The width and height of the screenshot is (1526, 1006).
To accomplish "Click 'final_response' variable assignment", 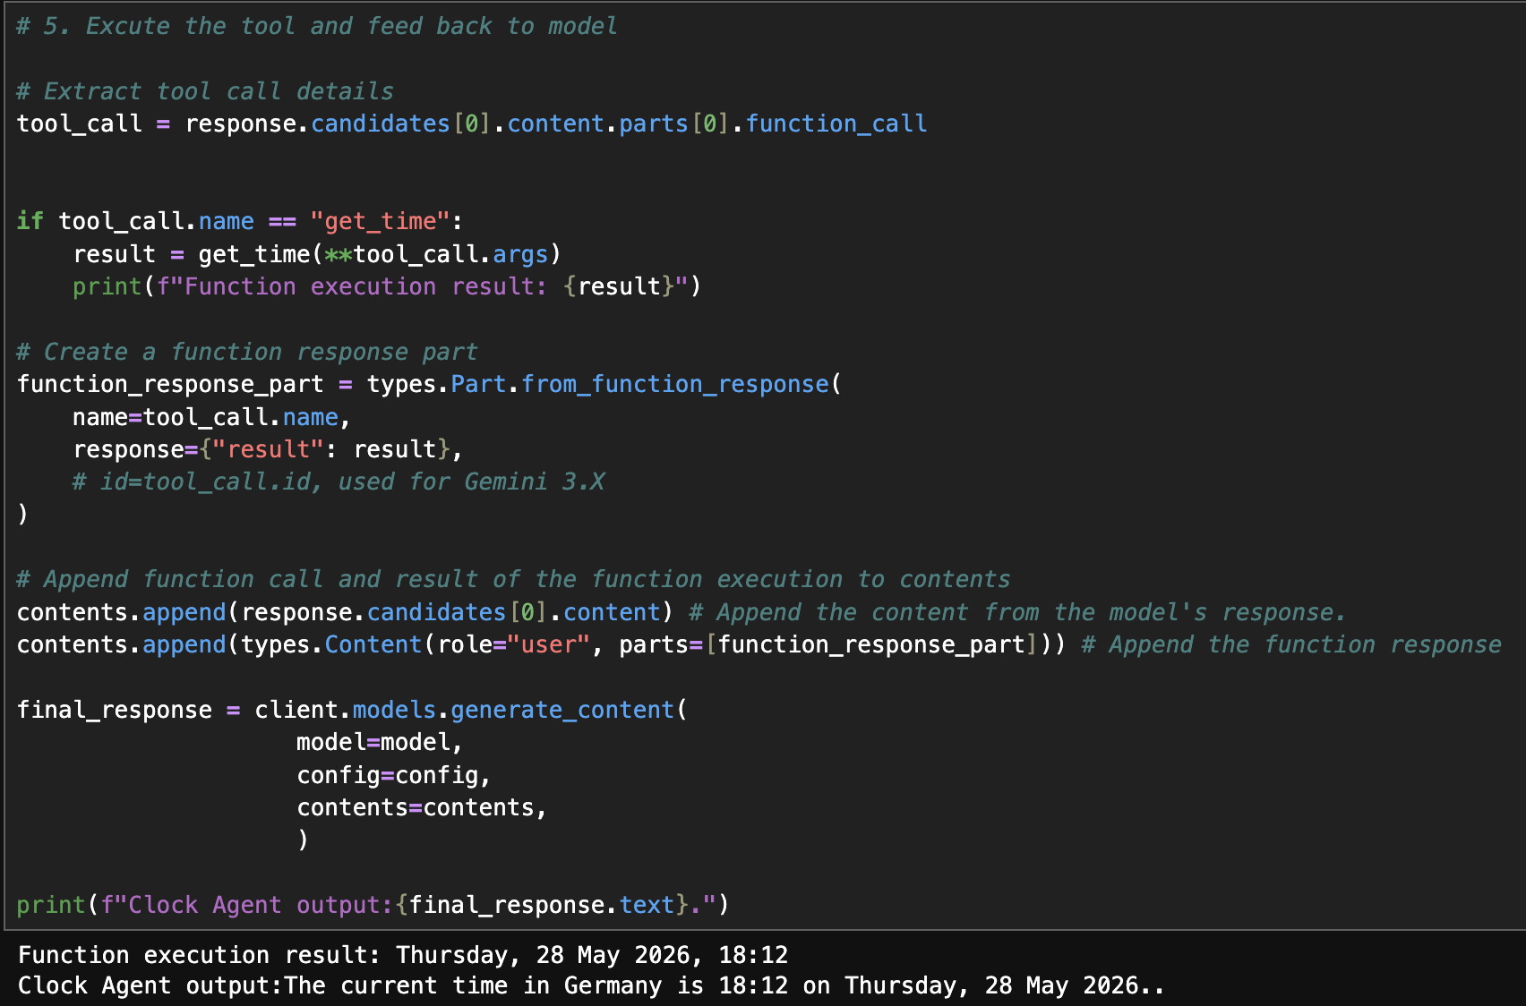I will pyautogui.click(x=115, y=710).
